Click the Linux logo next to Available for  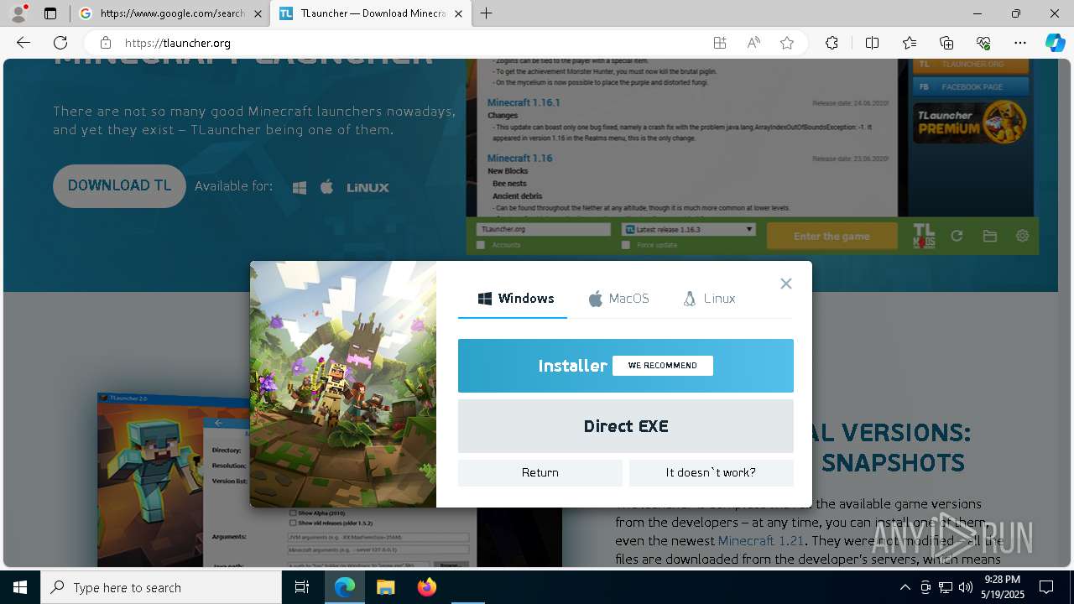pos(368,187)
